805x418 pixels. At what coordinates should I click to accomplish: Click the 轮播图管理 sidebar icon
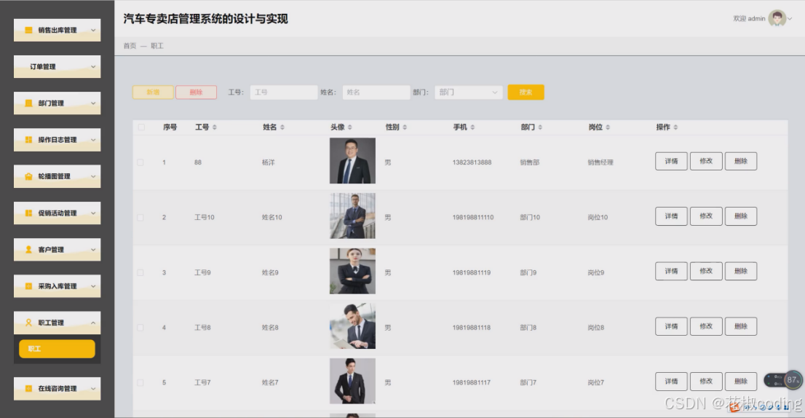pyautogui.click(x=29, y=176)
